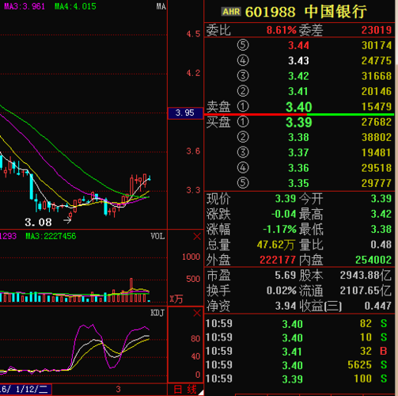
Task: Click stock code 601988
Action: click(271, 12)
